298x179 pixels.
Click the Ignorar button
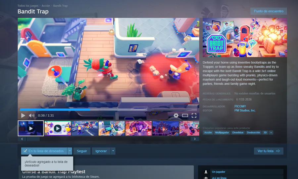pyautogui.click(x=101, y=151)
